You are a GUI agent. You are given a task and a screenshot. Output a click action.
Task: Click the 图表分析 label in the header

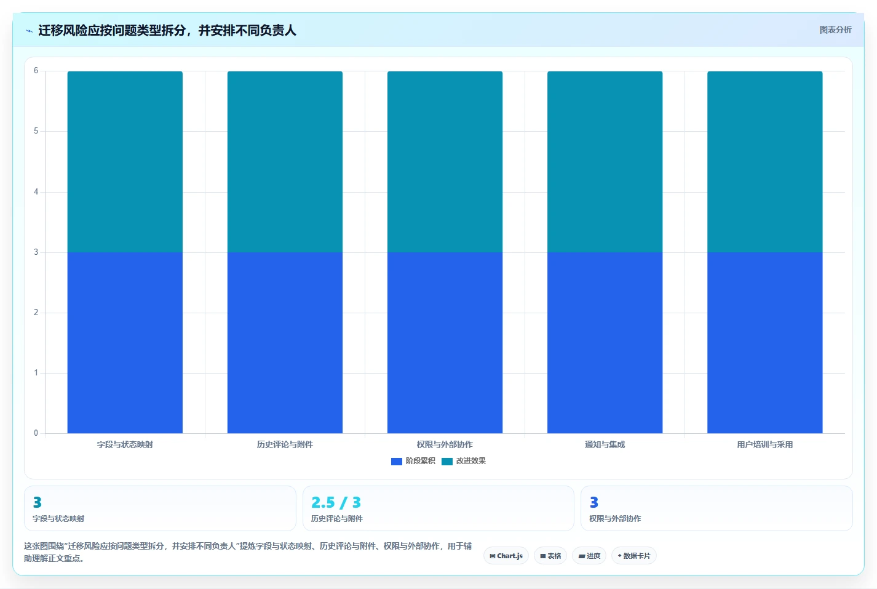point(835,30)
